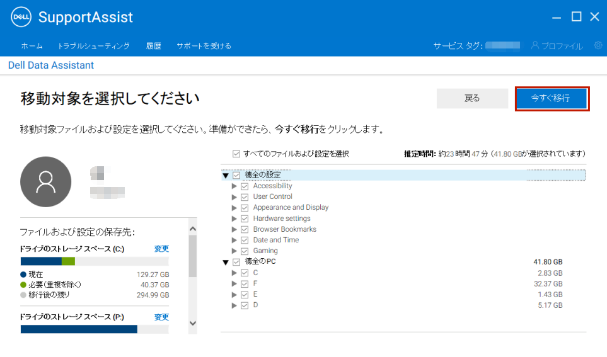Viewport: 607px width, 357px height.
Task: Open the settings gear icon
Action: tap(598, 45)
